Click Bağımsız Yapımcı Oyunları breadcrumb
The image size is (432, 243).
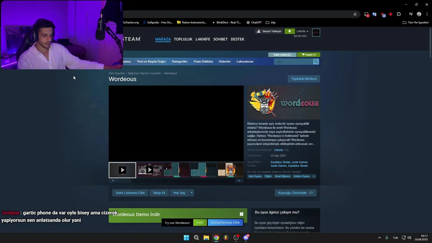point(144,73)
